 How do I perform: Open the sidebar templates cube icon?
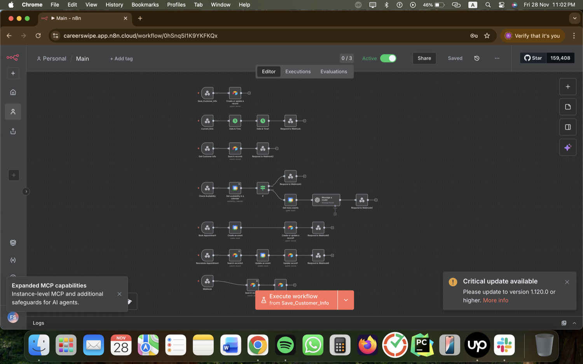(13, 243)
